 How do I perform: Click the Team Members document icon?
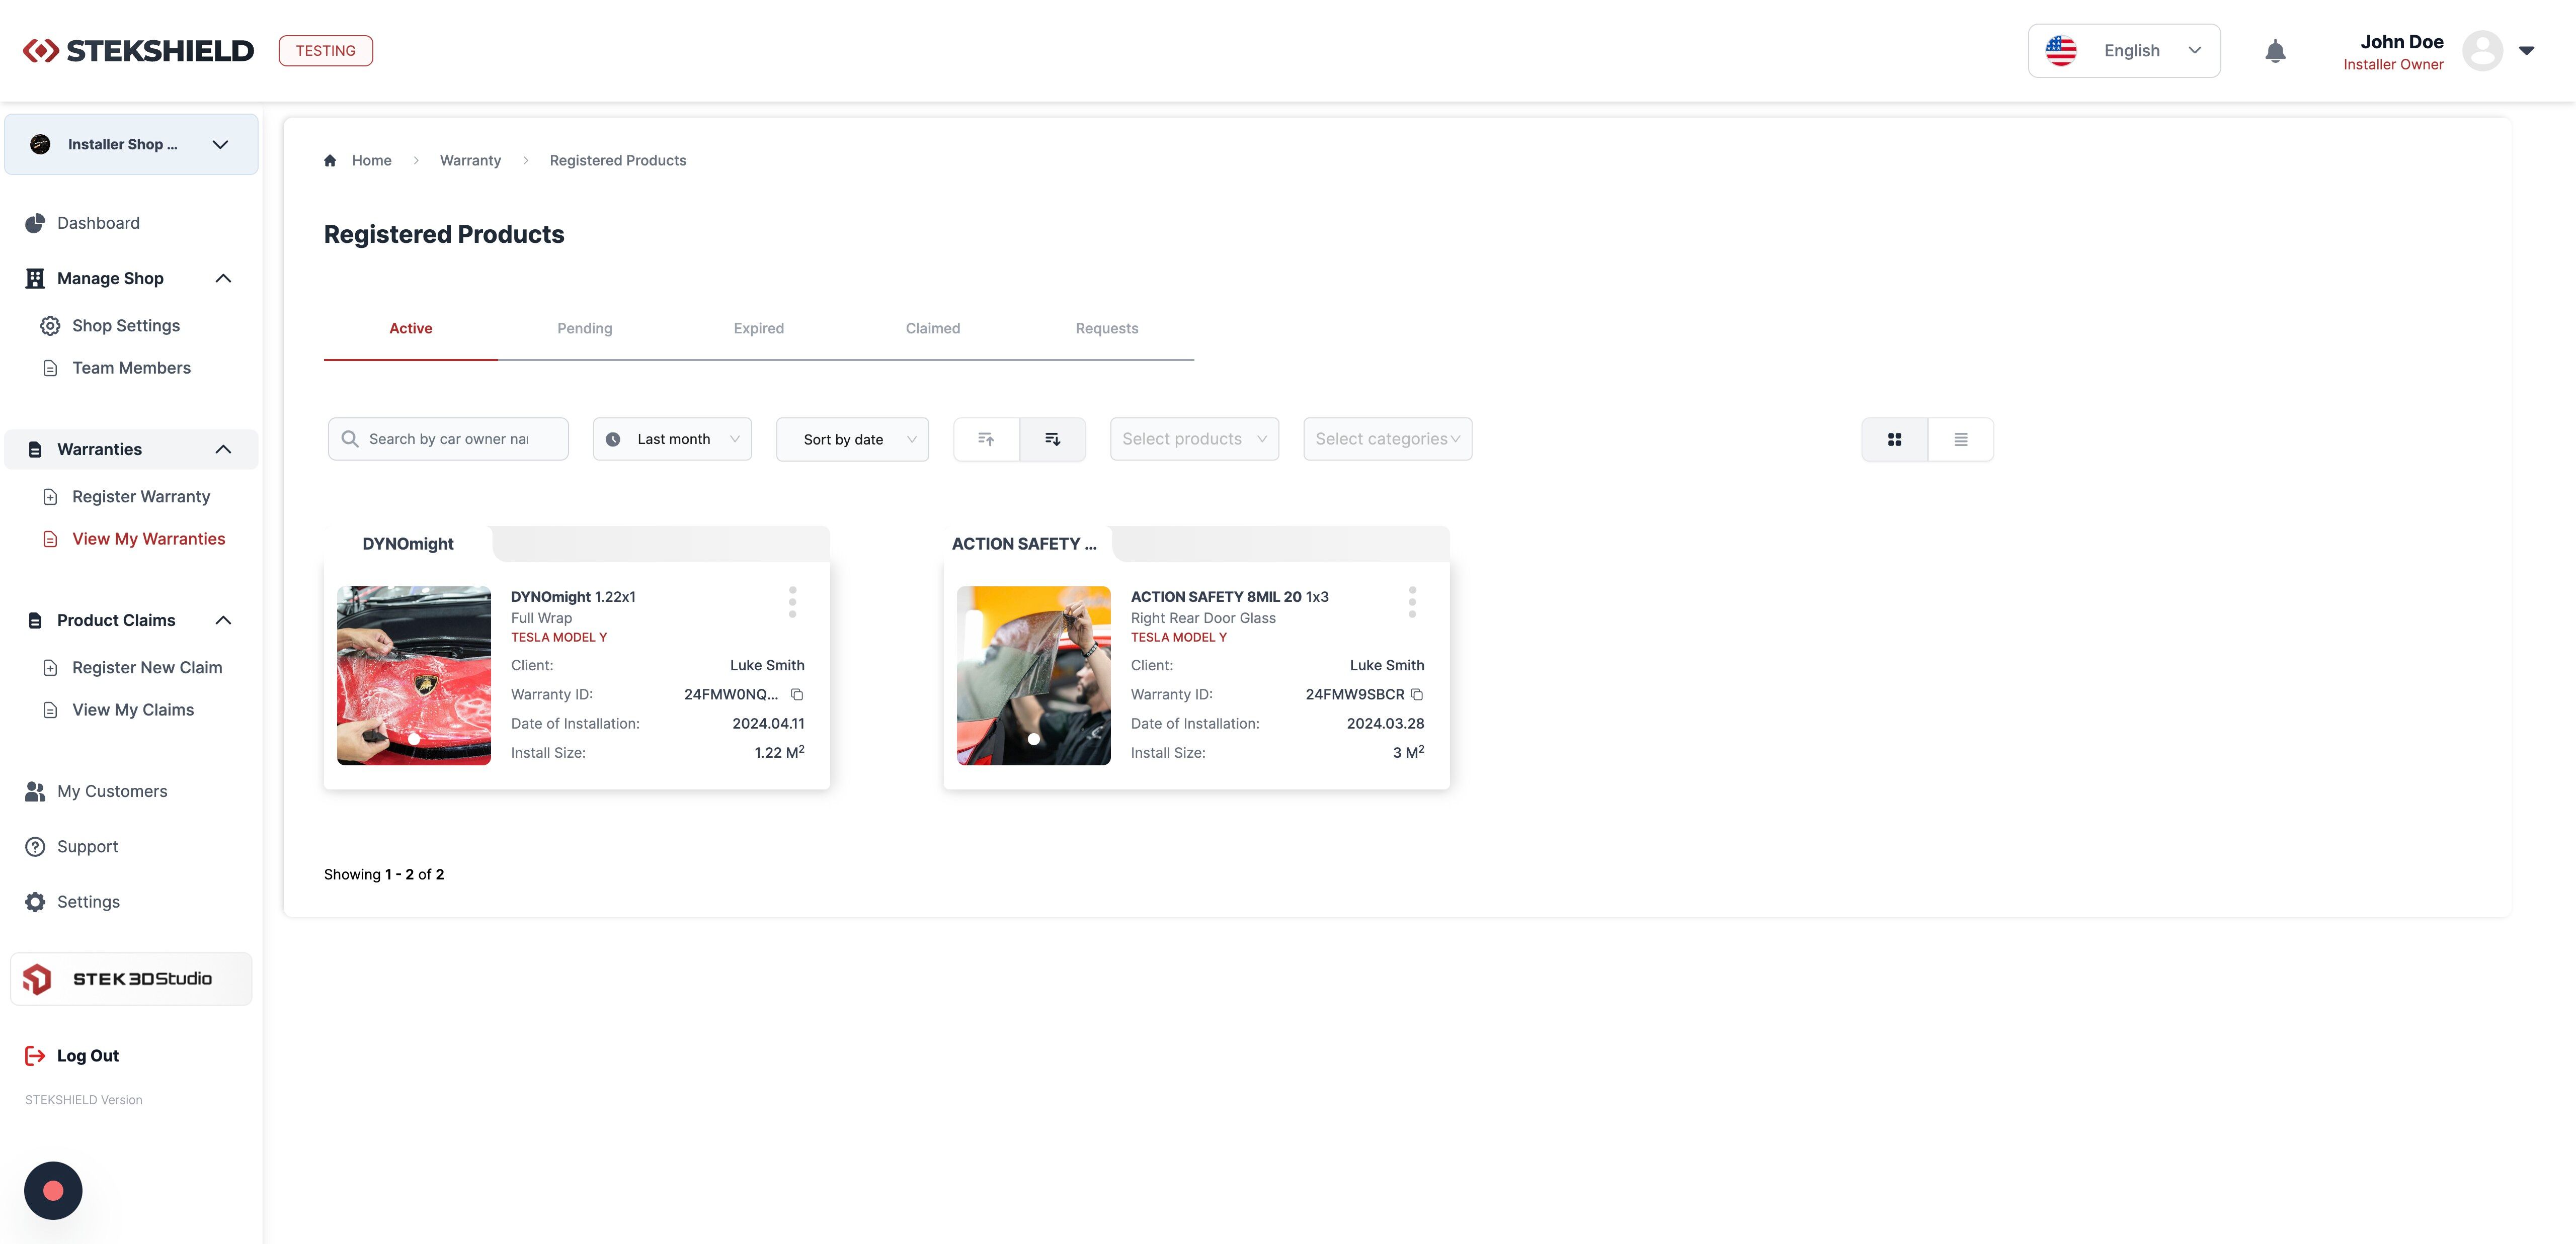coord(50,369)
